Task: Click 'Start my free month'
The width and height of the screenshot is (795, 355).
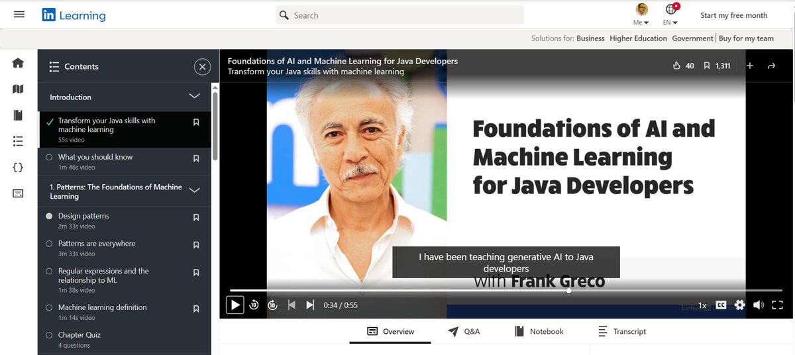Action: [x=733, y=15]
